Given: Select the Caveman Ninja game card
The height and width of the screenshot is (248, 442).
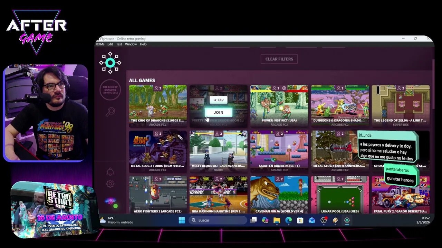Looking at the screenshot, I should coord(279,195).
